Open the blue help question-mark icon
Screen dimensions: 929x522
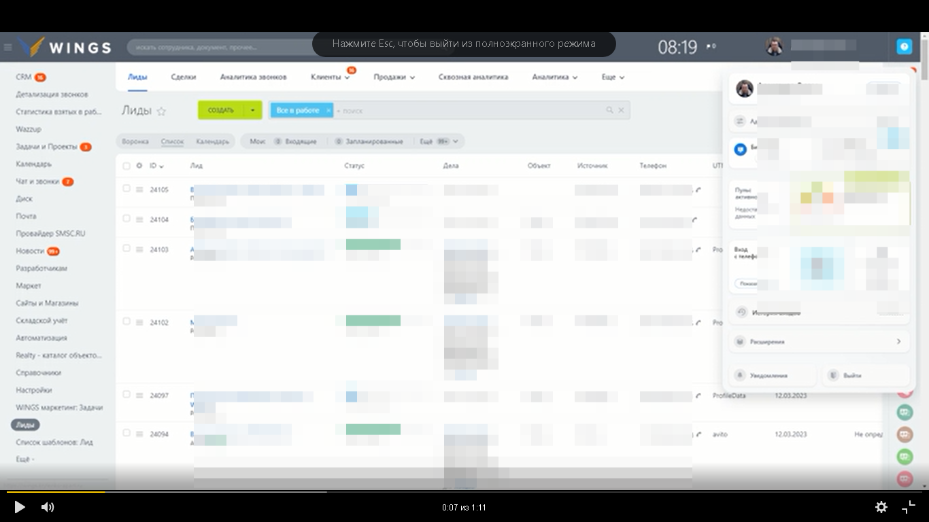(904, 46)
